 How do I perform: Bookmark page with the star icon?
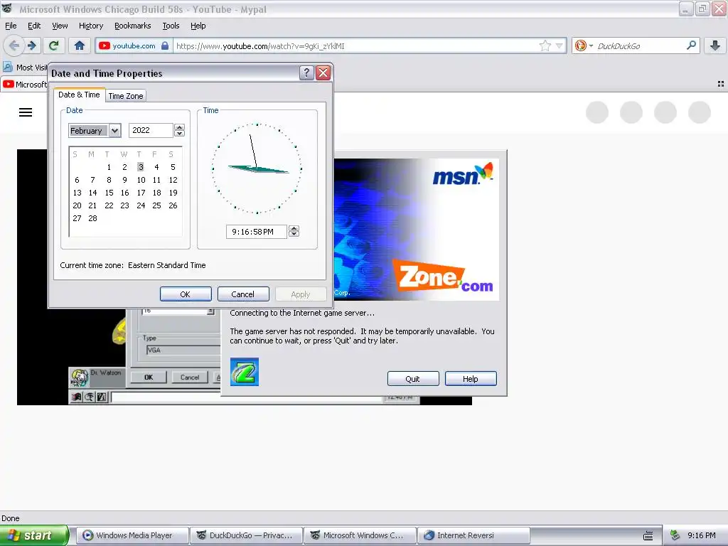[545, 45]
